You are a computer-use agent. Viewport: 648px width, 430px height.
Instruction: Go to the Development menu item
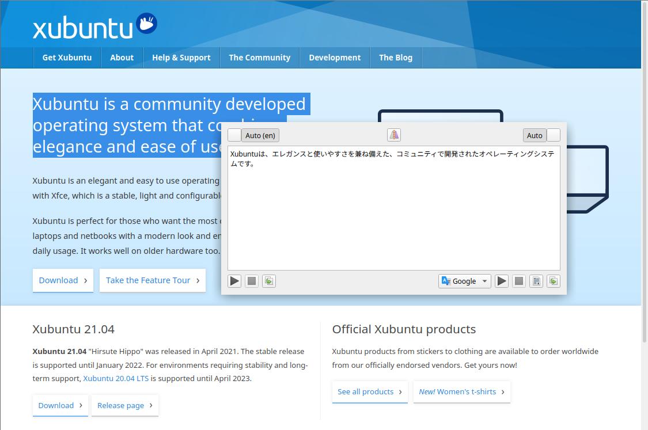pyautogui.click(x=335, y=58)
